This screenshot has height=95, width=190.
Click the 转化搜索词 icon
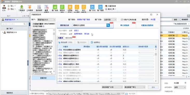pyautogui.click(x=84, y=7)
